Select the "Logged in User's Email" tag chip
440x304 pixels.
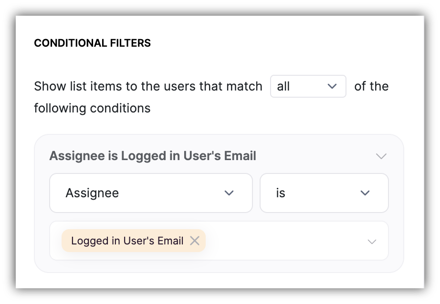[x=126, y=241]
